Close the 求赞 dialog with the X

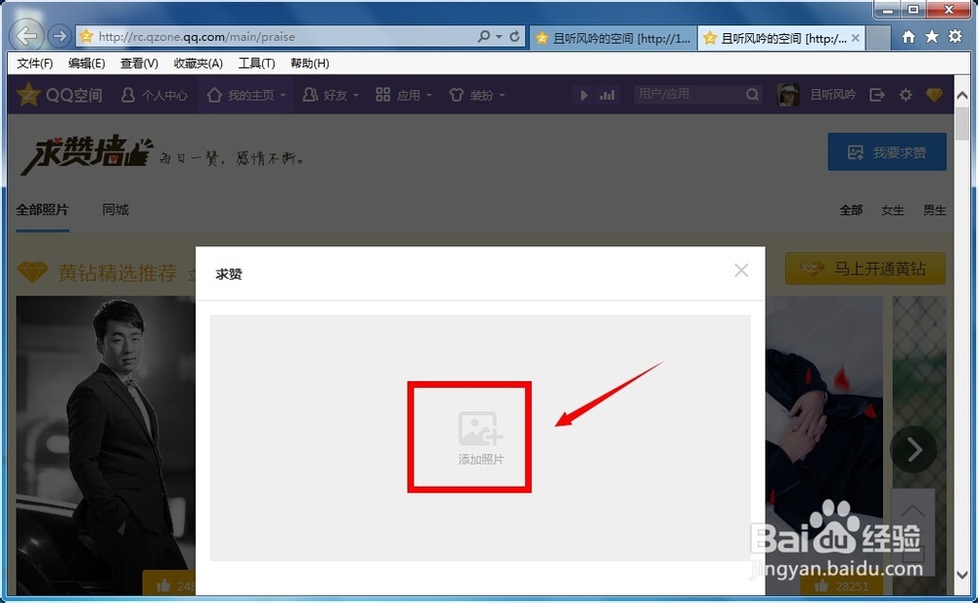tap(741, 271)
